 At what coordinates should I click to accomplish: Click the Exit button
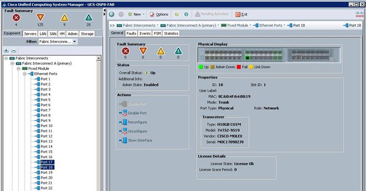point(242,15)
